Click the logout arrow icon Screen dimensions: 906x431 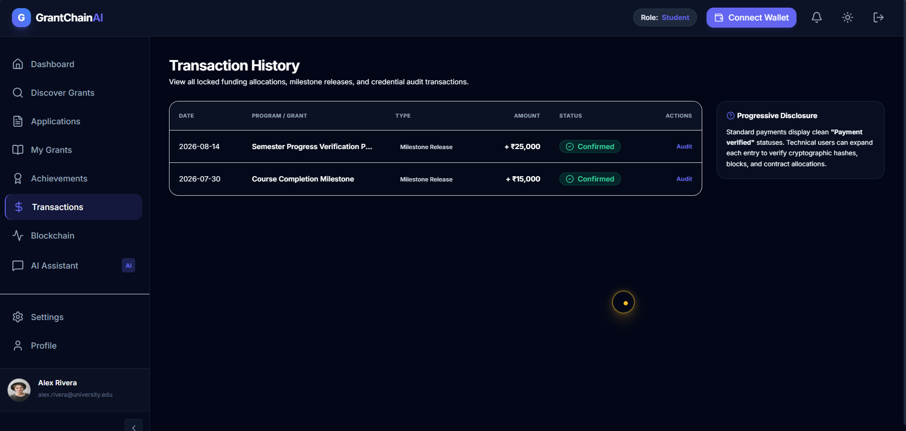(x=878, y=18)
